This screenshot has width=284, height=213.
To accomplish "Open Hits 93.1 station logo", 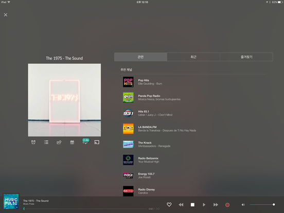I will click(x=128, y=113).
